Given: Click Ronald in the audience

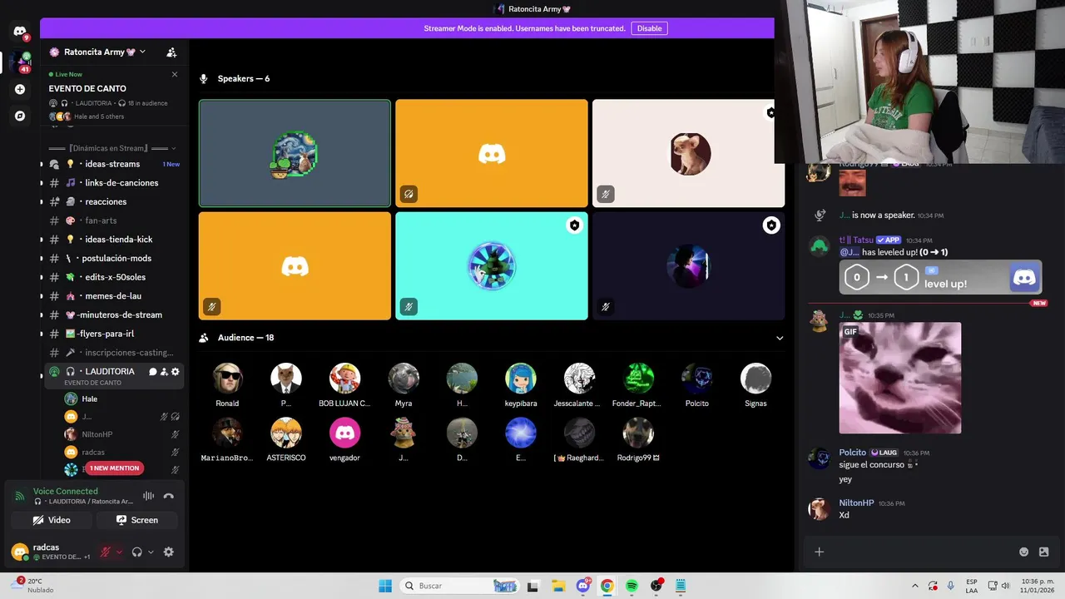Looking at the screenshot, I should (227, 384).
